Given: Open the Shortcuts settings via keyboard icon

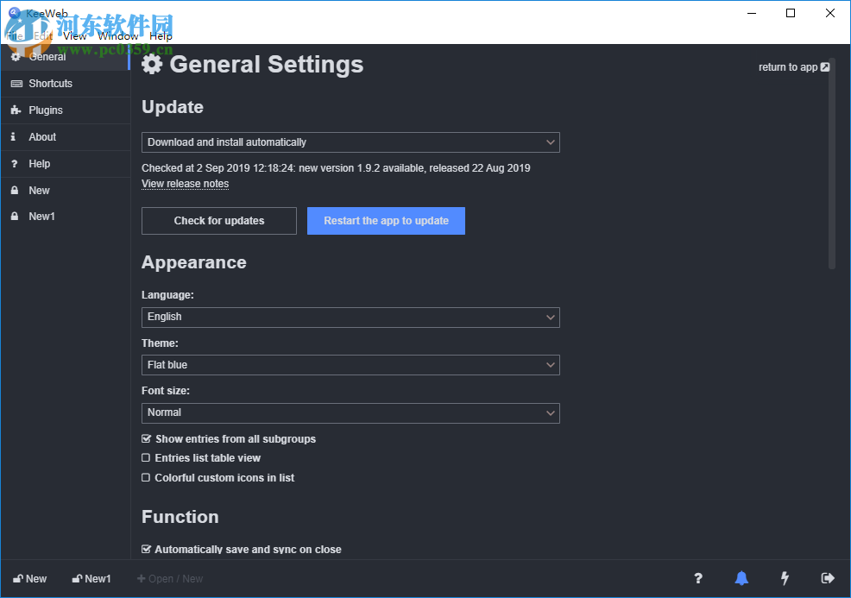Looking at the screenshot, I should (x=15, y=84).
